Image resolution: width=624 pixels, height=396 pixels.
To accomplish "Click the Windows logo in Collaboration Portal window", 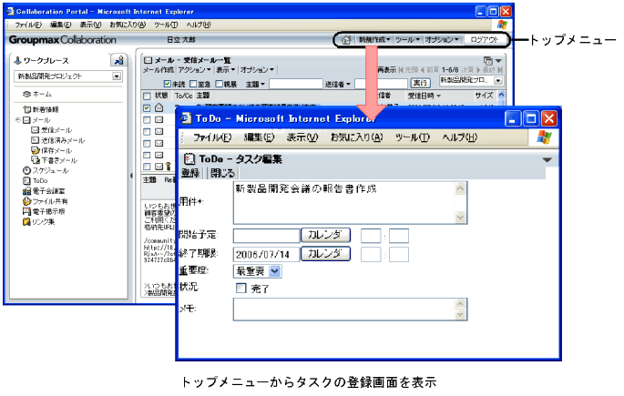I will point(502,25).
